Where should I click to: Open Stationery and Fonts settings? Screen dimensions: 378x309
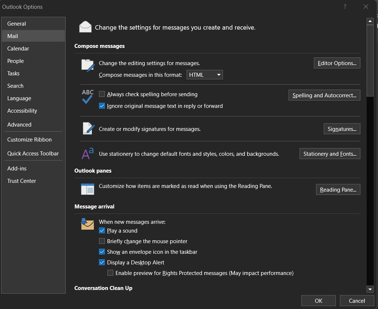click(x=330, y=154)
